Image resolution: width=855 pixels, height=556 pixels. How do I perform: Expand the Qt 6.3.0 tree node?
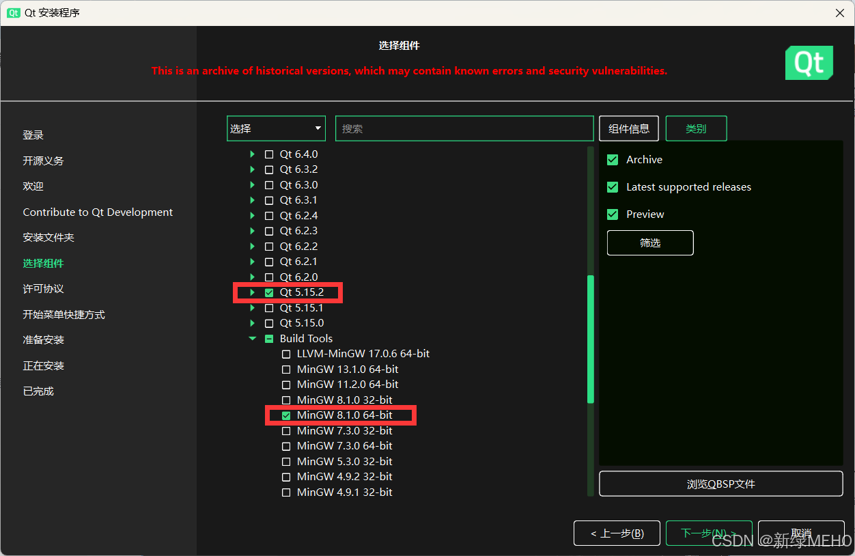252,185
